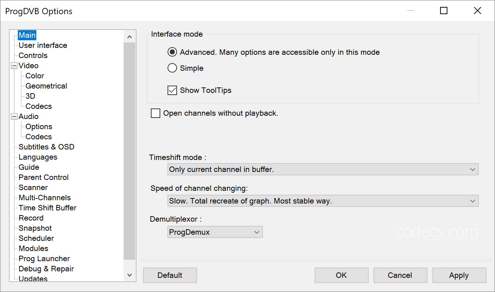Collapse the Audio tree branch

click(x=14, y=116)
